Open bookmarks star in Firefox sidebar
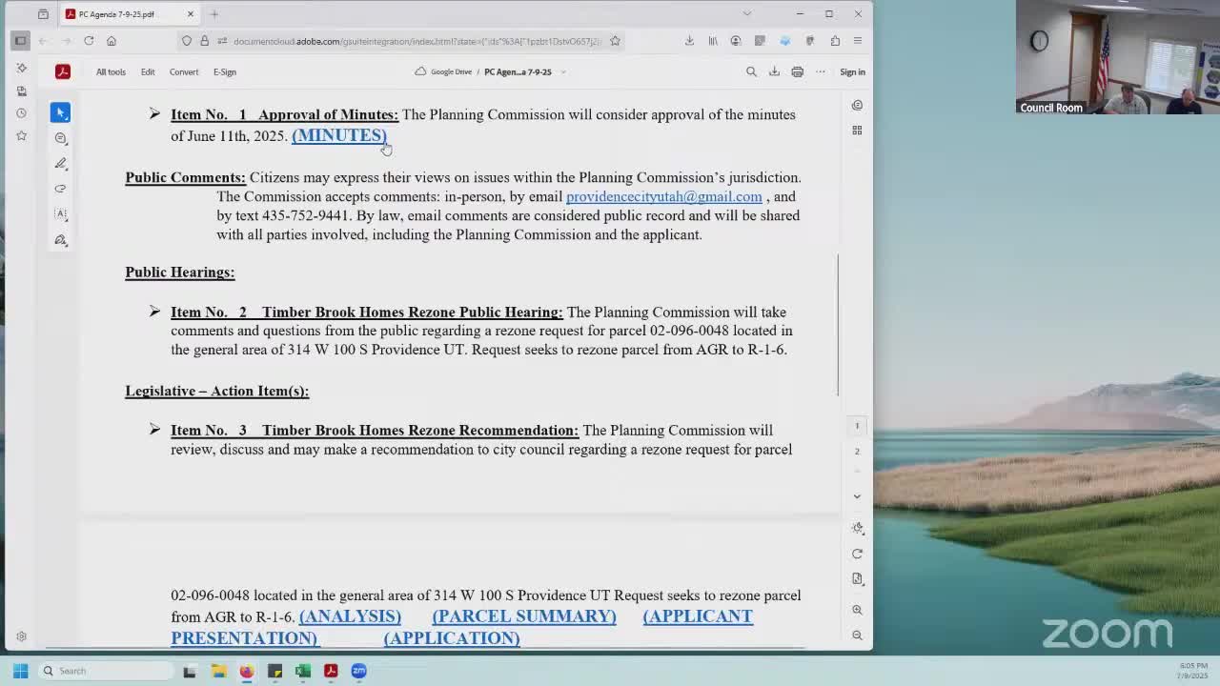1220x686 pixels. click(x=21, y=136)
